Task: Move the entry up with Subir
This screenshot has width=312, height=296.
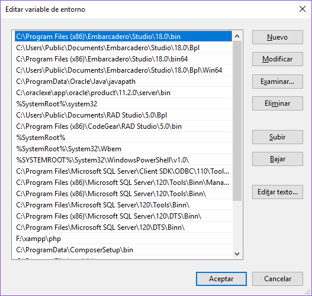Action: point(278,137)
